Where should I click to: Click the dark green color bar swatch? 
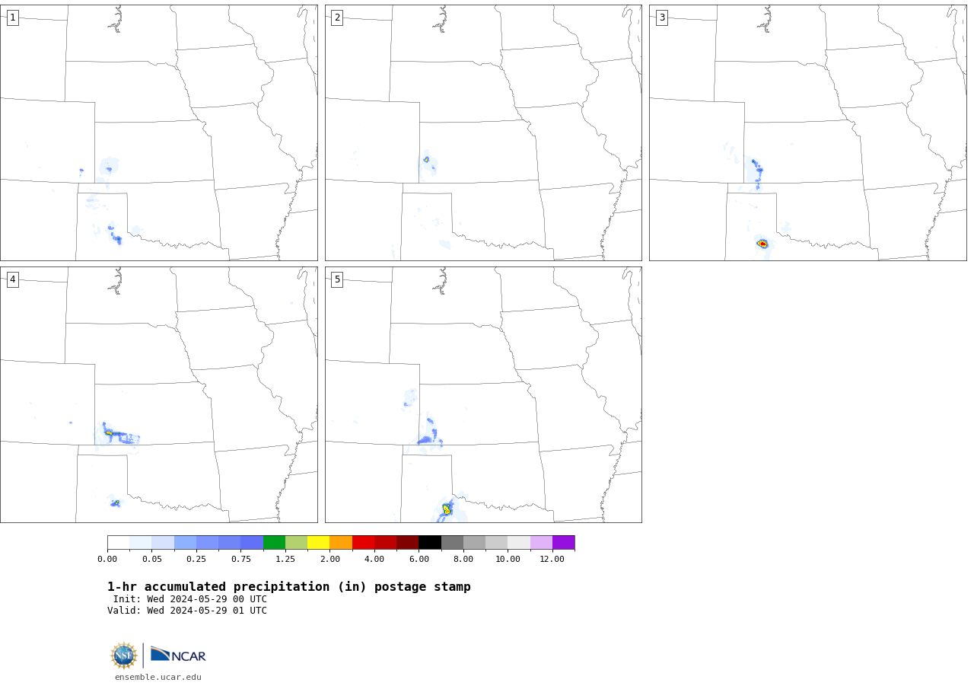coord(274,542)
